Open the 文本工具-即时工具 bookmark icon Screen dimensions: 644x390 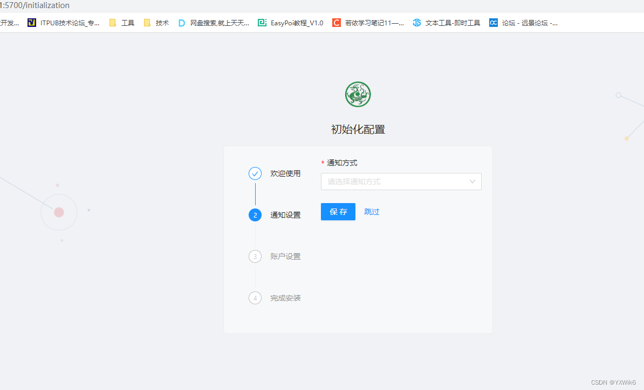(x=416, y=23)
